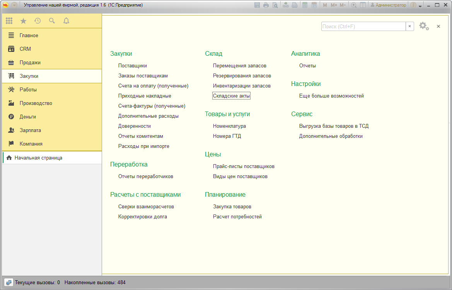
Task: Open Приходные накладные
Action: tap(145, 96)
